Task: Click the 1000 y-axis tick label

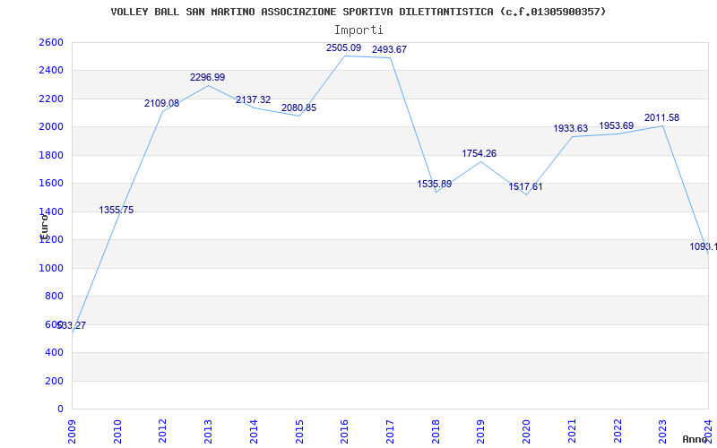Action: tap(51, 268)
